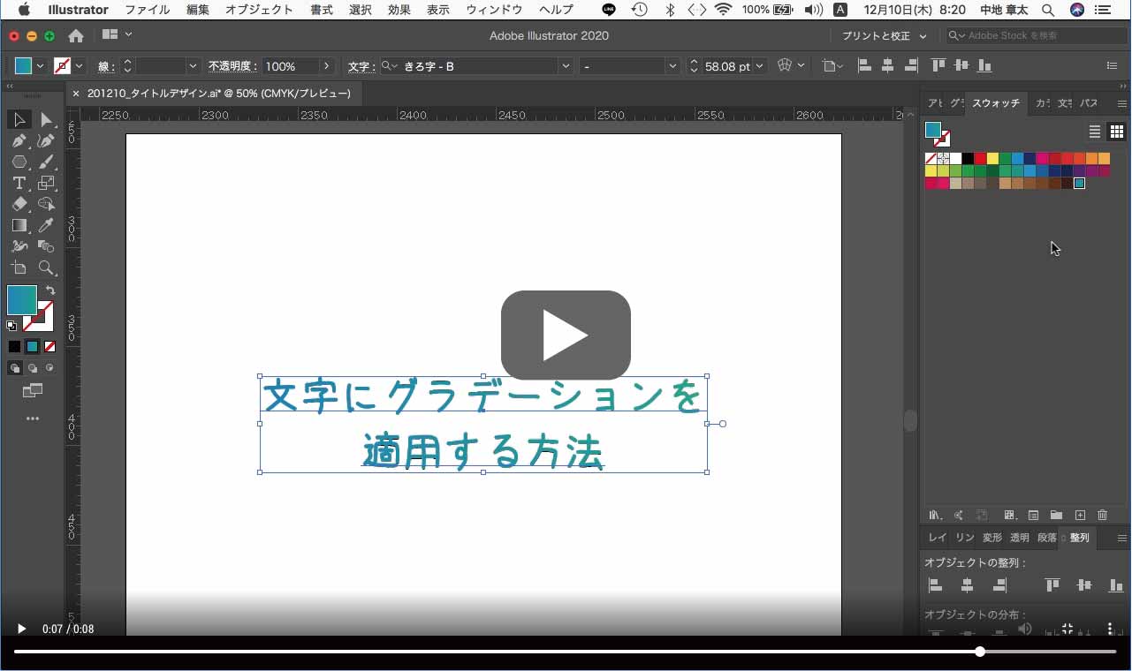
Task: Click 不透明度 label link
Action: click(x=232, y=66)
